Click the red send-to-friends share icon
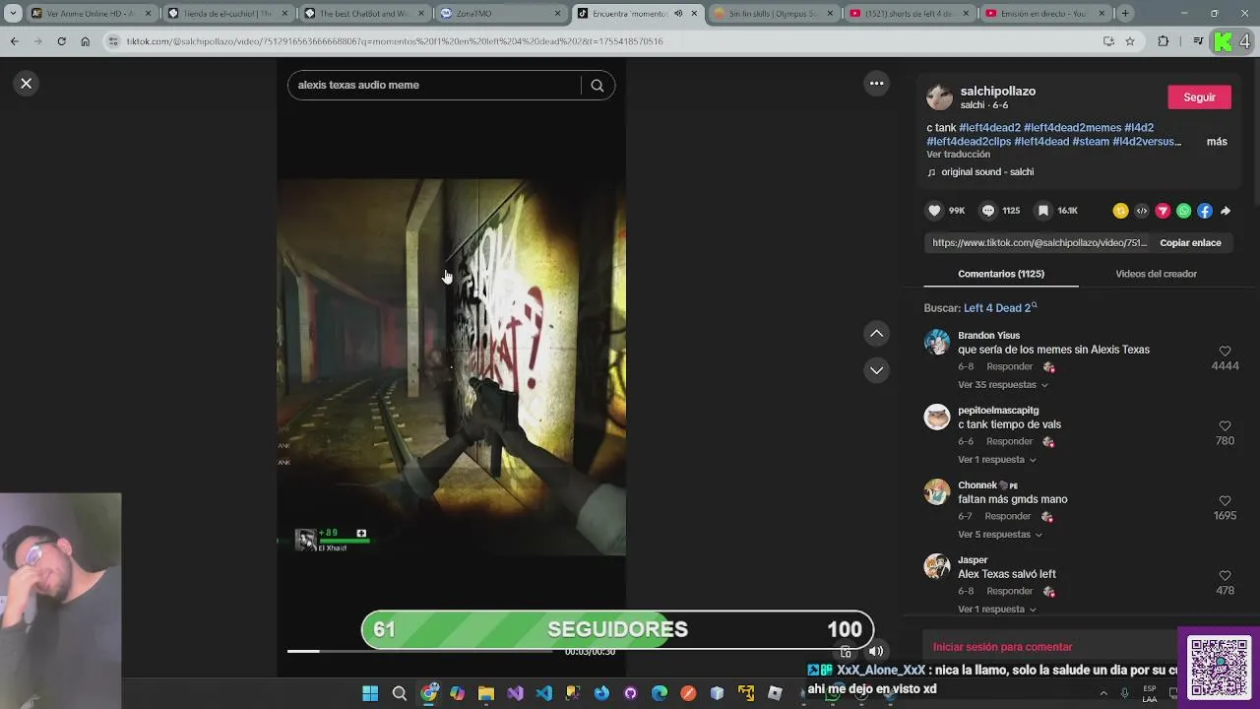 (x=1163, y=211)
